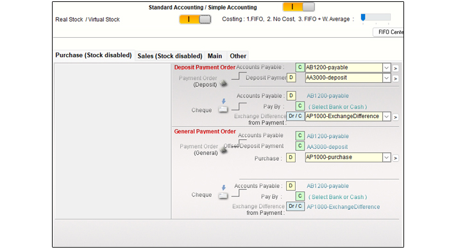Image resolution: width=449 pixels, height=249 pixels.
Task: Switch to Sales (Stock disabled) tab
Action: click(x=170, y=56)
